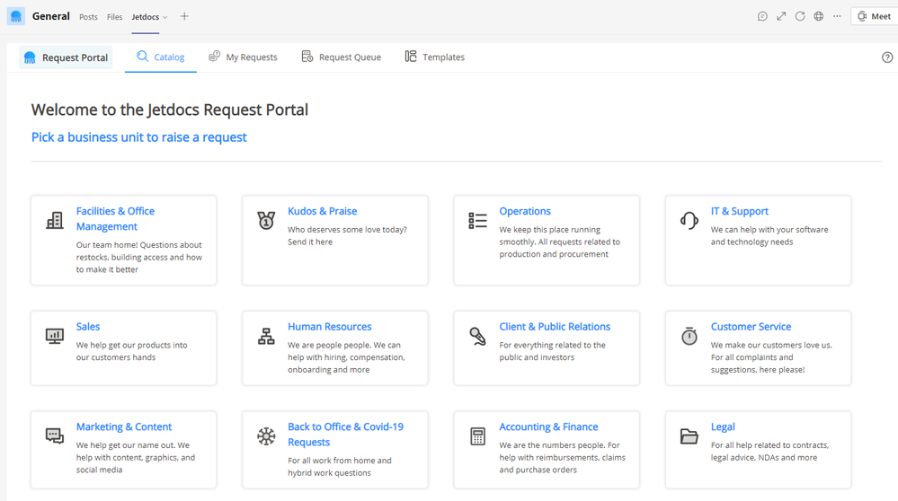Click the Request Portal button

pyautogui.click(x=66, y=57)
